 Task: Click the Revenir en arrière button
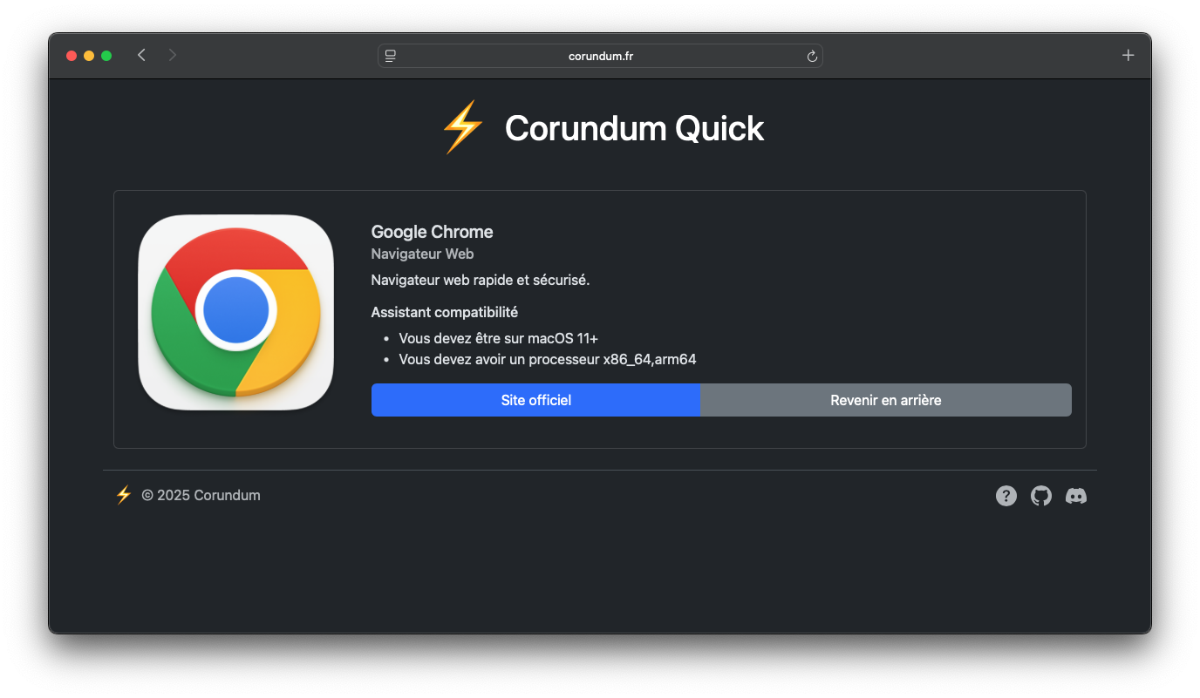(x=886, y=400)
